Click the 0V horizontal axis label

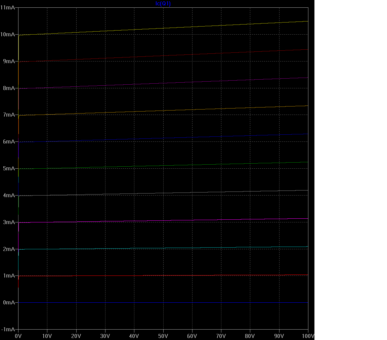(x=18, y=336)
